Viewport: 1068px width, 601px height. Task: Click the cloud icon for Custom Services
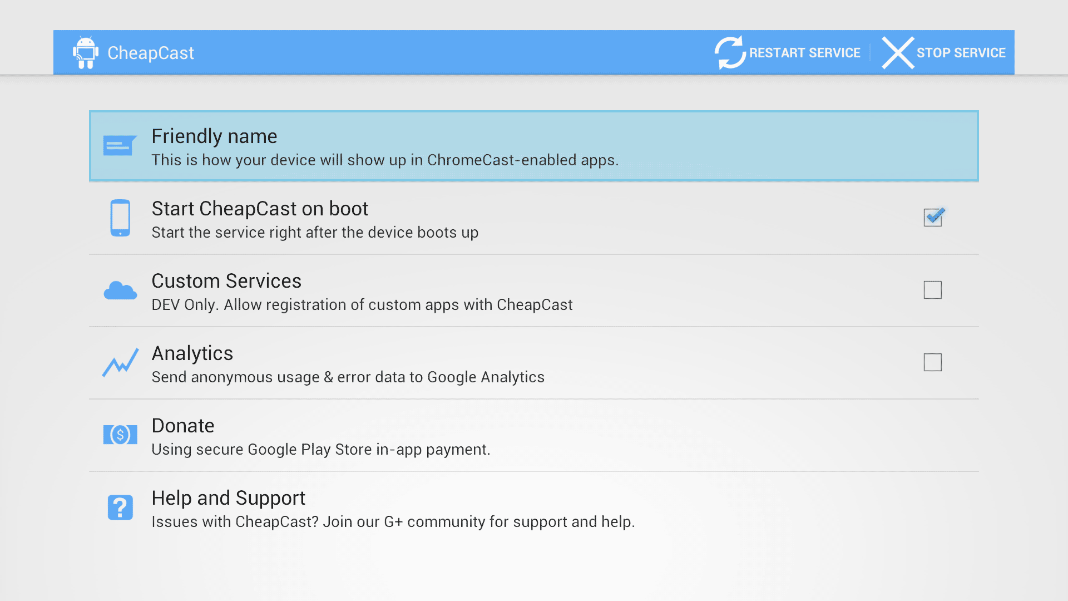pyautogui.click(x=120, y=290)
